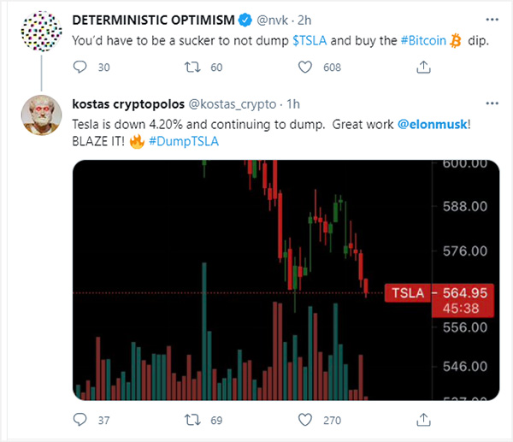View DETERMINISTIC OPTIMISM profile avatar
This screenshot has width=513, height=442.
tap(41, 31)
